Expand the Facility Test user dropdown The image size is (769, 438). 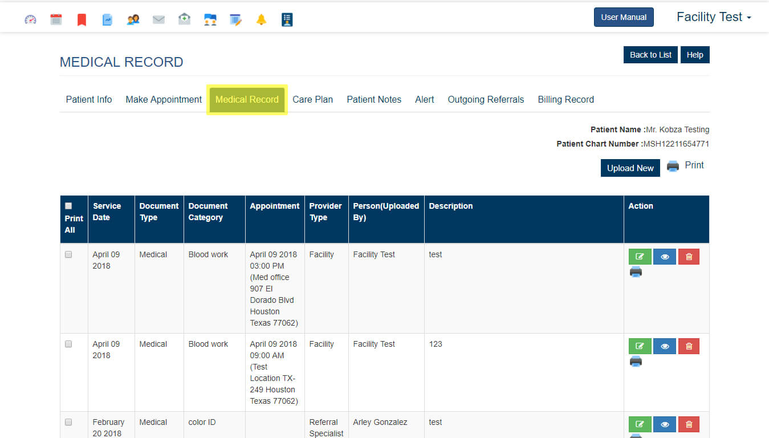[713, 17]
